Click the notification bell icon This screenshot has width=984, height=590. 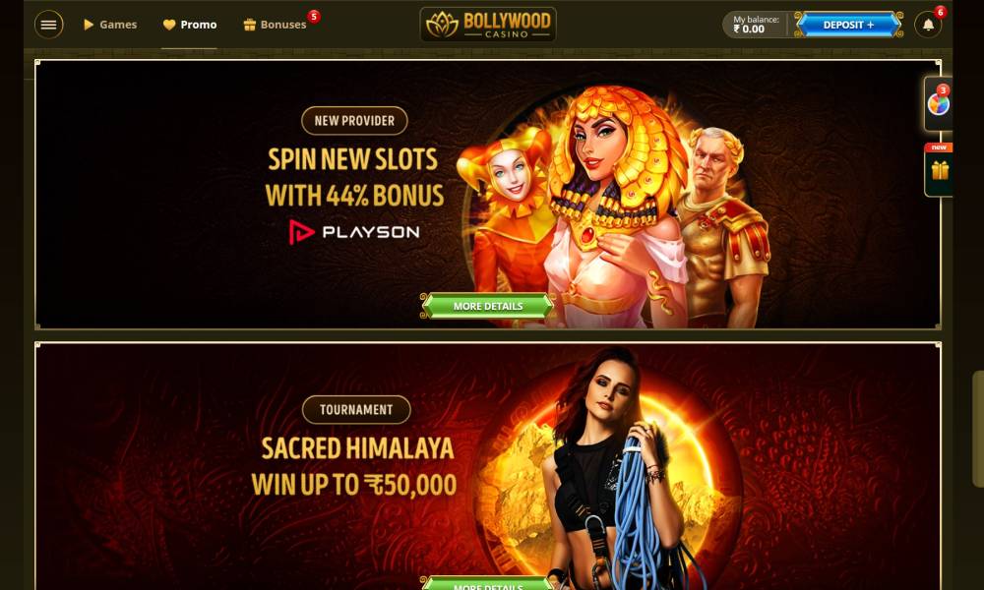[928, 25]
